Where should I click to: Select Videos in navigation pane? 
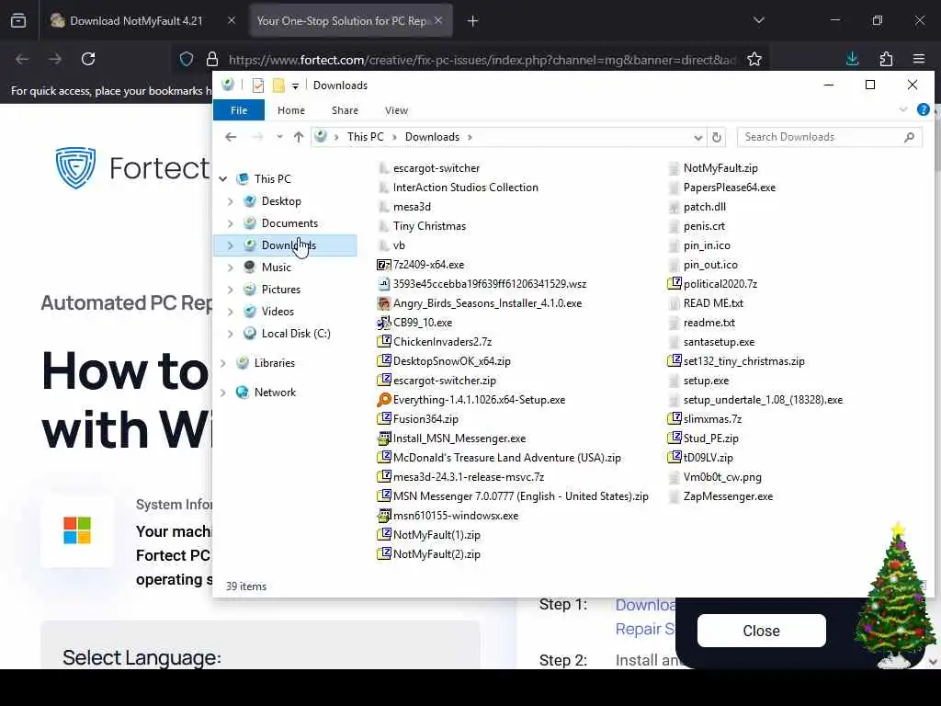[278, 312]
